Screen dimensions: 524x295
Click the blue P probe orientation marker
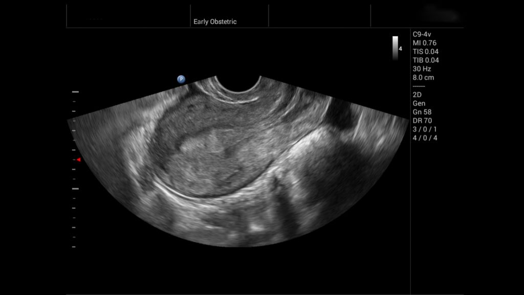(180, 79)
